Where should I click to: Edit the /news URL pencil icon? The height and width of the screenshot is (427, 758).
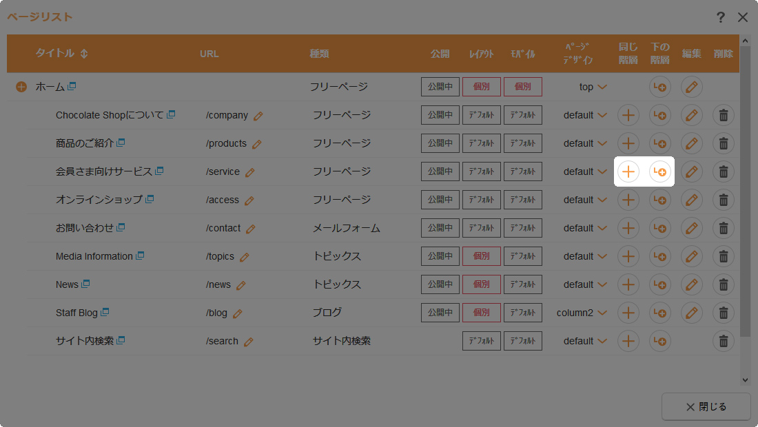(x=240, y=286)
